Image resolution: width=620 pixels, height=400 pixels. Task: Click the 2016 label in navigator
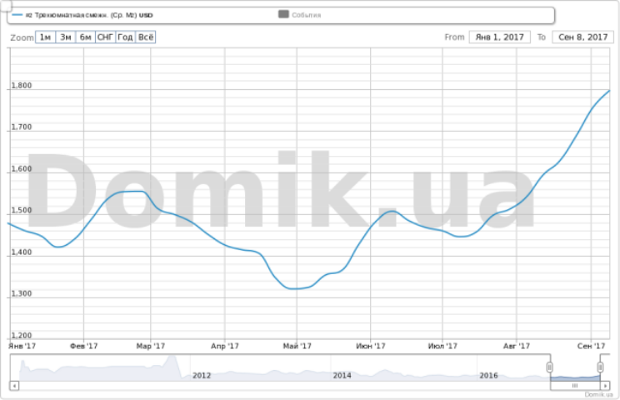(488, 376)
